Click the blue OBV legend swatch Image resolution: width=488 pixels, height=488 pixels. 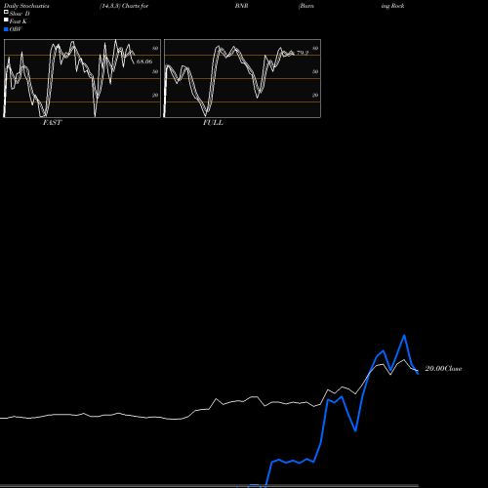click(6, 29)
